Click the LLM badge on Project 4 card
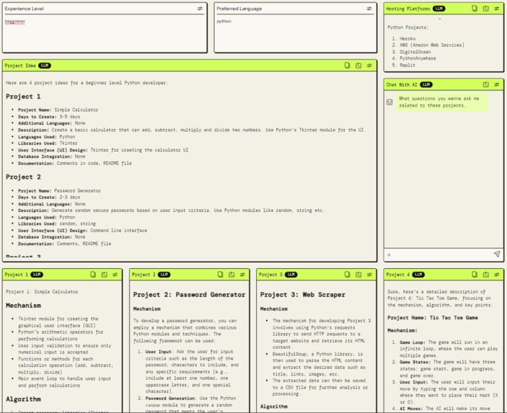 [418, 275]
